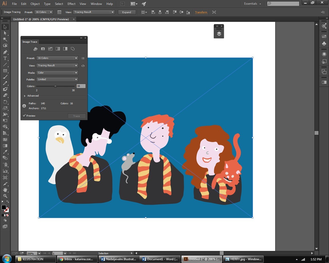Viewport: 329px width, 263px height.
Task: Select the Selection tool arrow
Action: 5,27
